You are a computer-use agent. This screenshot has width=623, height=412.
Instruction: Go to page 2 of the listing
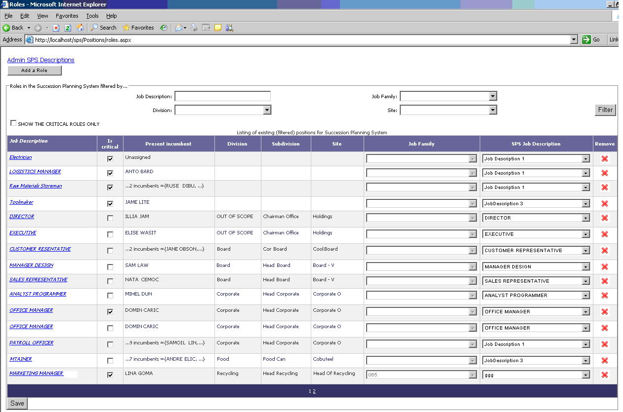click(x=314, y=391)
